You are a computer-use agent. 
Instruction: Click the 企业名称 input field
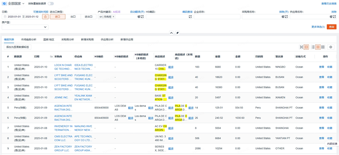217,16
